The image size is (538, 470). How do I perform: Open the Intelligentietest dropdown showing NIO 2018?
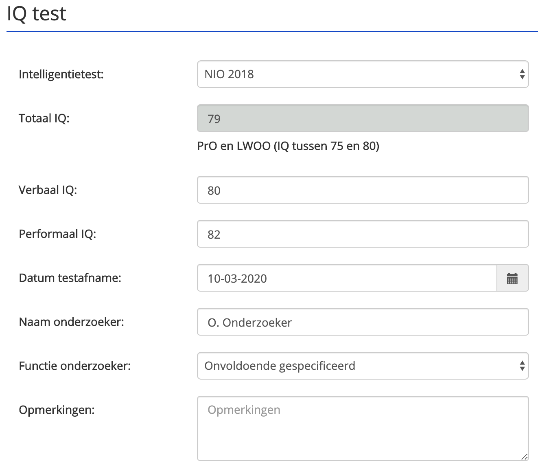click(362, 74)
